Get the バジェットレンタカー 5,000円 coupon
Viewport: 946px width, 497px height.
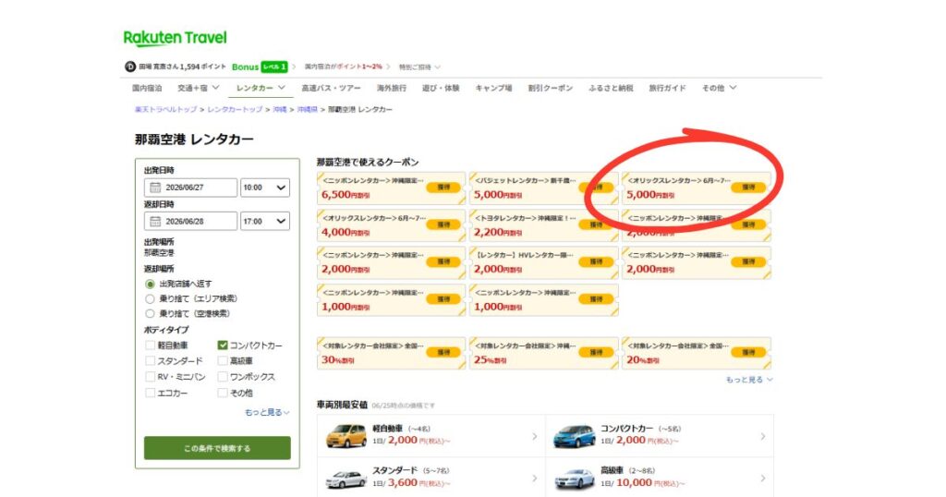click(596, 188)
